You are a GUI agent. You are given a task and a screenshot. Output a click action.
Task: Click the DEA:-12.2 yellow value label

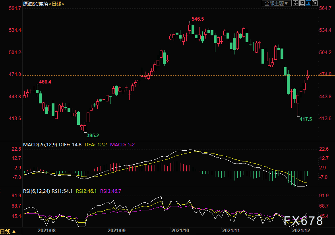pyautogui.click(x=96, y=144)
